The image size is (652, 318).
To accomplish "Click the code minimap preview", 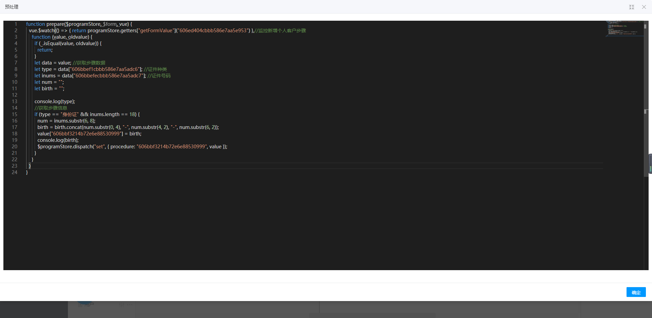I will pyautogui.click(x=624, y=29).
